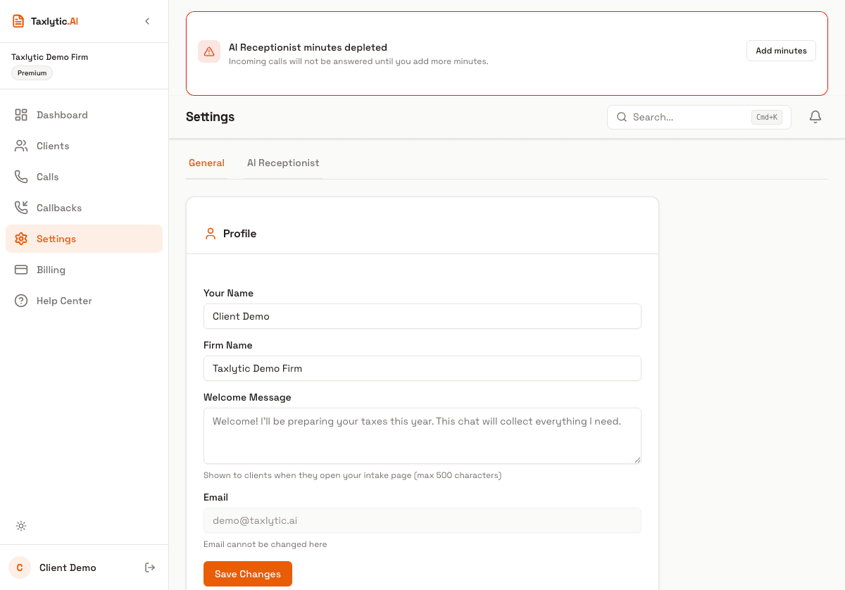Open the Help Center

point(64,301)
